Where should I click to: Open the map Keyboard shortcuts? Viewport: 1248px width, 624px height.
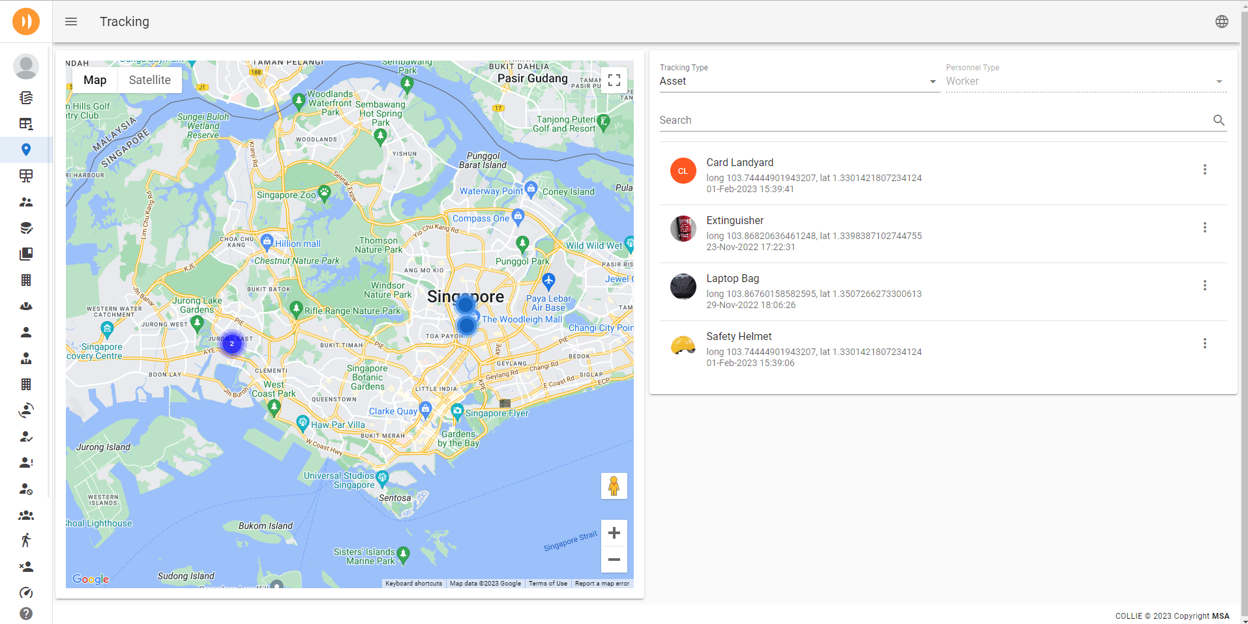[x=413, y=584]
